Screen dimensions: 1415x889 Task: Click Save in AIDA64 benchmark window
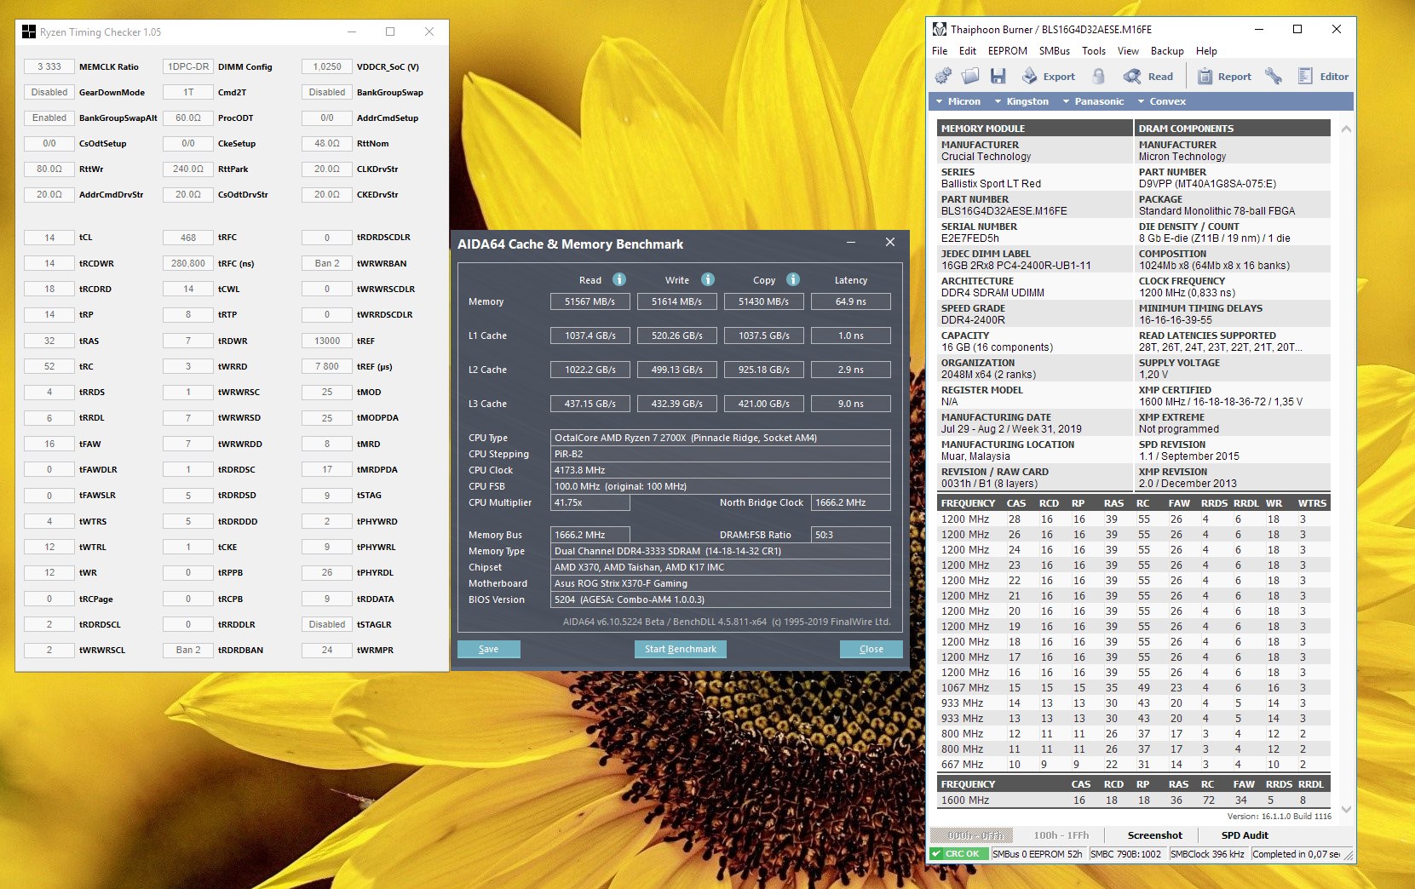488,649
